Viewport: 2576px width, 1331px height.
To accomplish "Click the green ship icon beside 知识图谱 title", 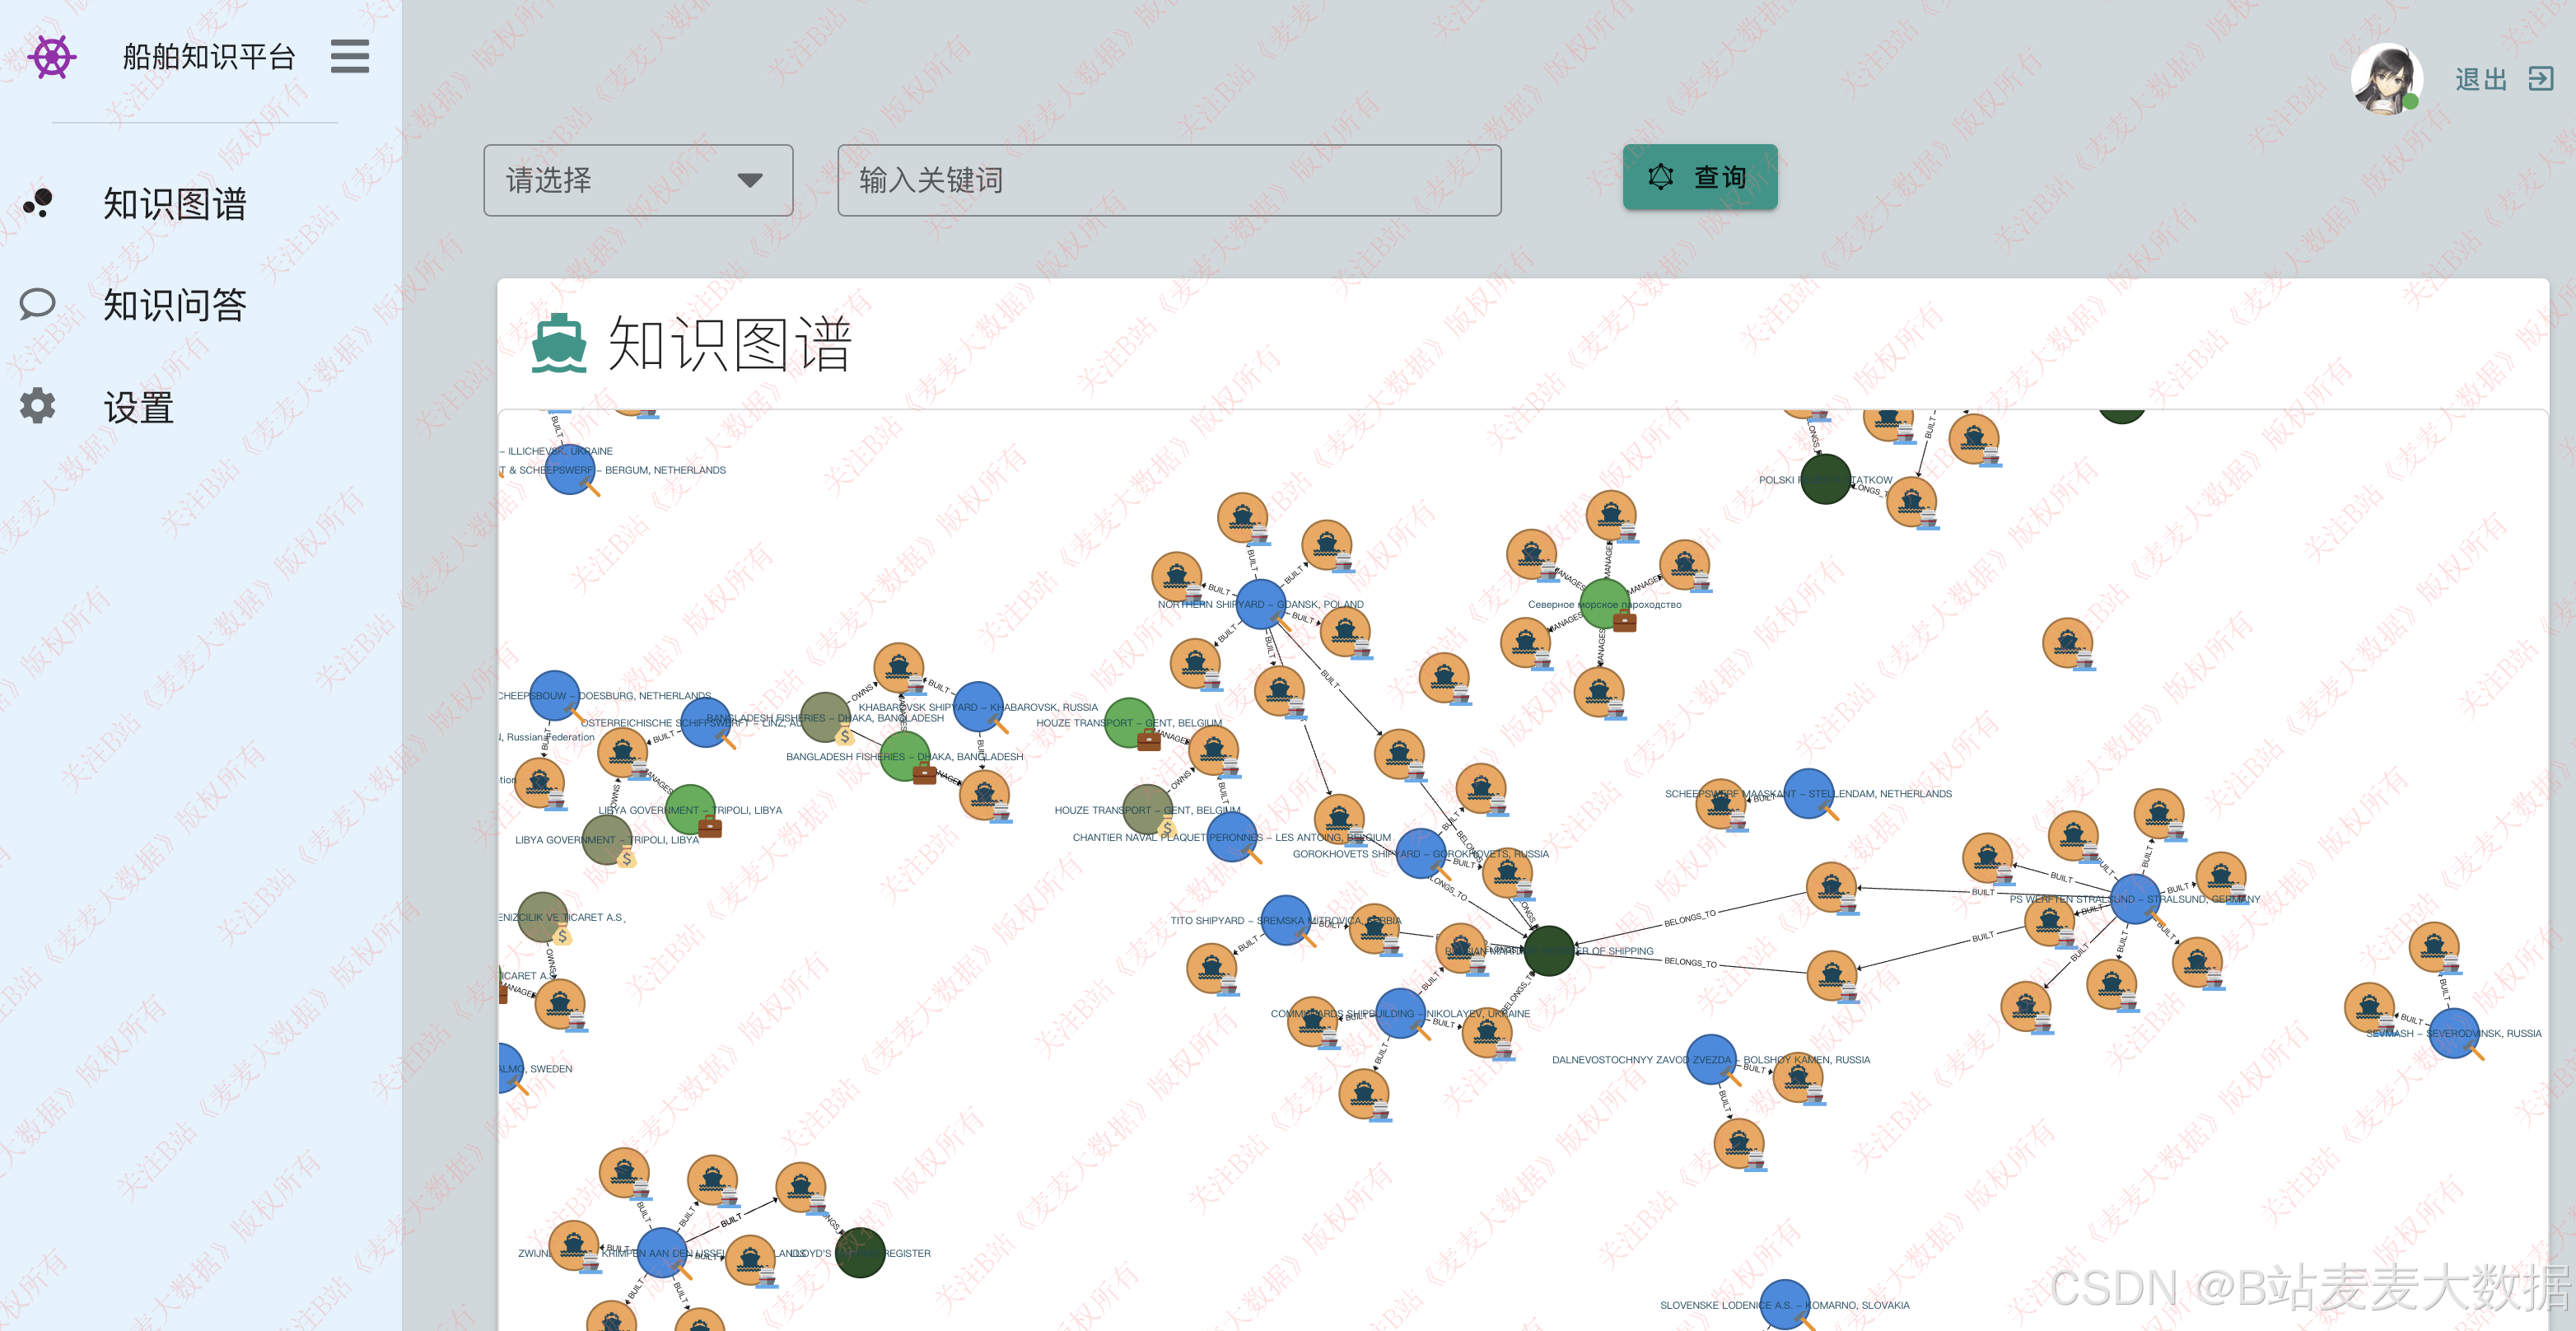I will [x=559, y=343].
